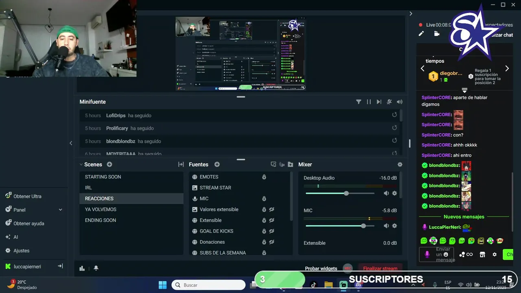Open the Minifuente filter icon
The height and width of the screenshot is (293, 521).
(x=359, y=102)
